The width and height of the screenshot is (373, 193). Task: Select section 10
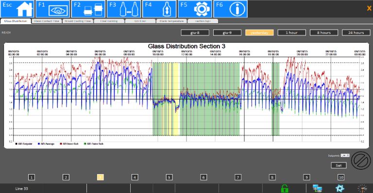341,177
